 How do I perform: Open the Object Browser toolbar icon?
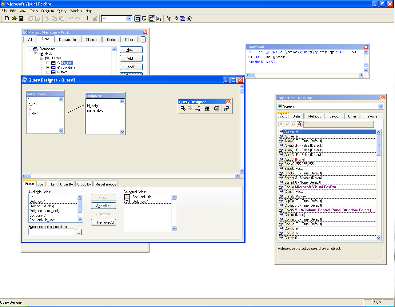[175, 19]
